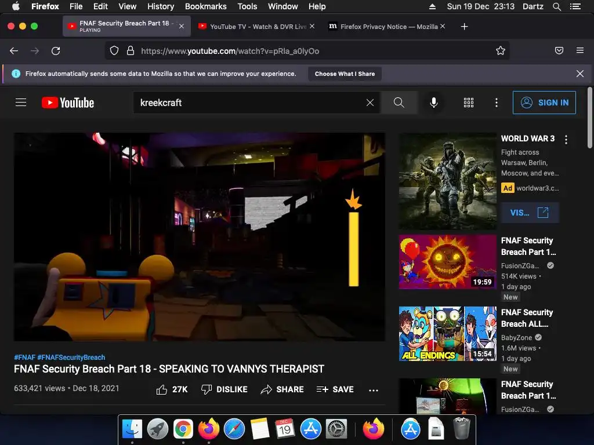Open Launchpad from the dock
The image size is (594, 445).
(158, 429)
